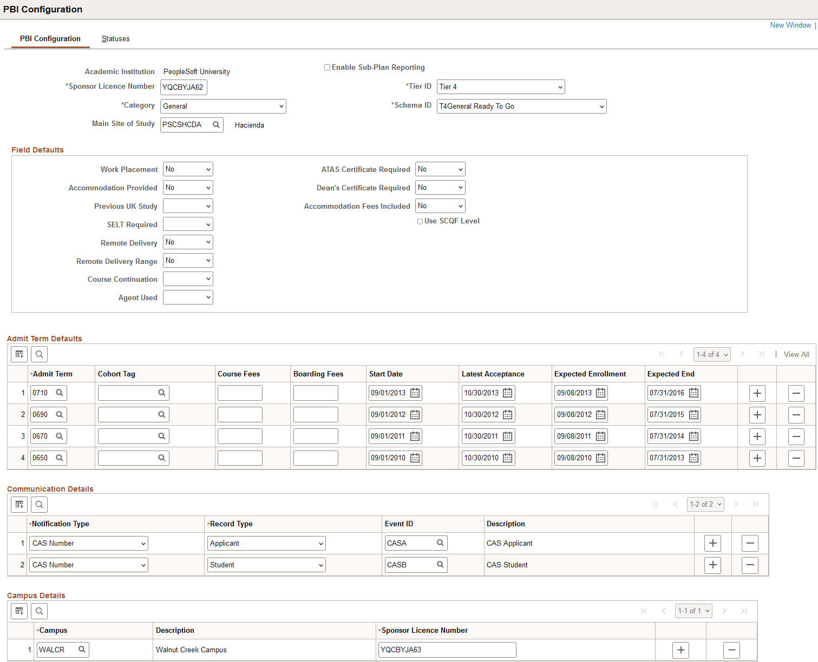The image size is (818, 662).
Task: Click the Cohort Tag lookup on row 1
Action: 161,393
